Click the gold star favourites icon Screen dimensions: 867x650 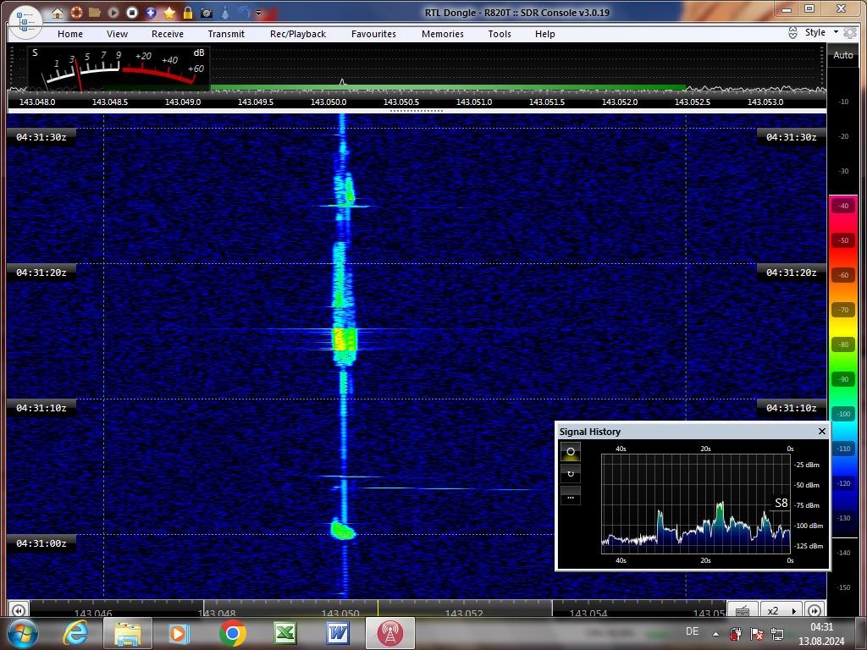[169, 12]
